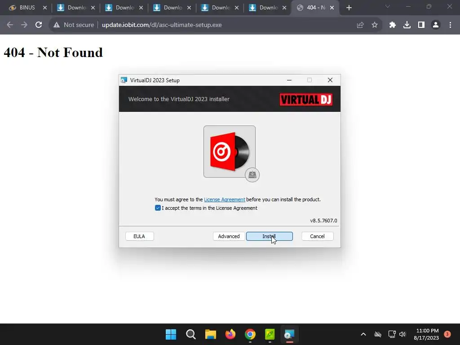Share this page icon
This screenshot has width=460, height=345.
pyautogui.click(x=360, y=25)
